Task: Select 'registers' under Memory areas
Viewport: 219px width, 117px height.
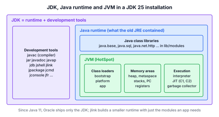Action: point(143,86)
